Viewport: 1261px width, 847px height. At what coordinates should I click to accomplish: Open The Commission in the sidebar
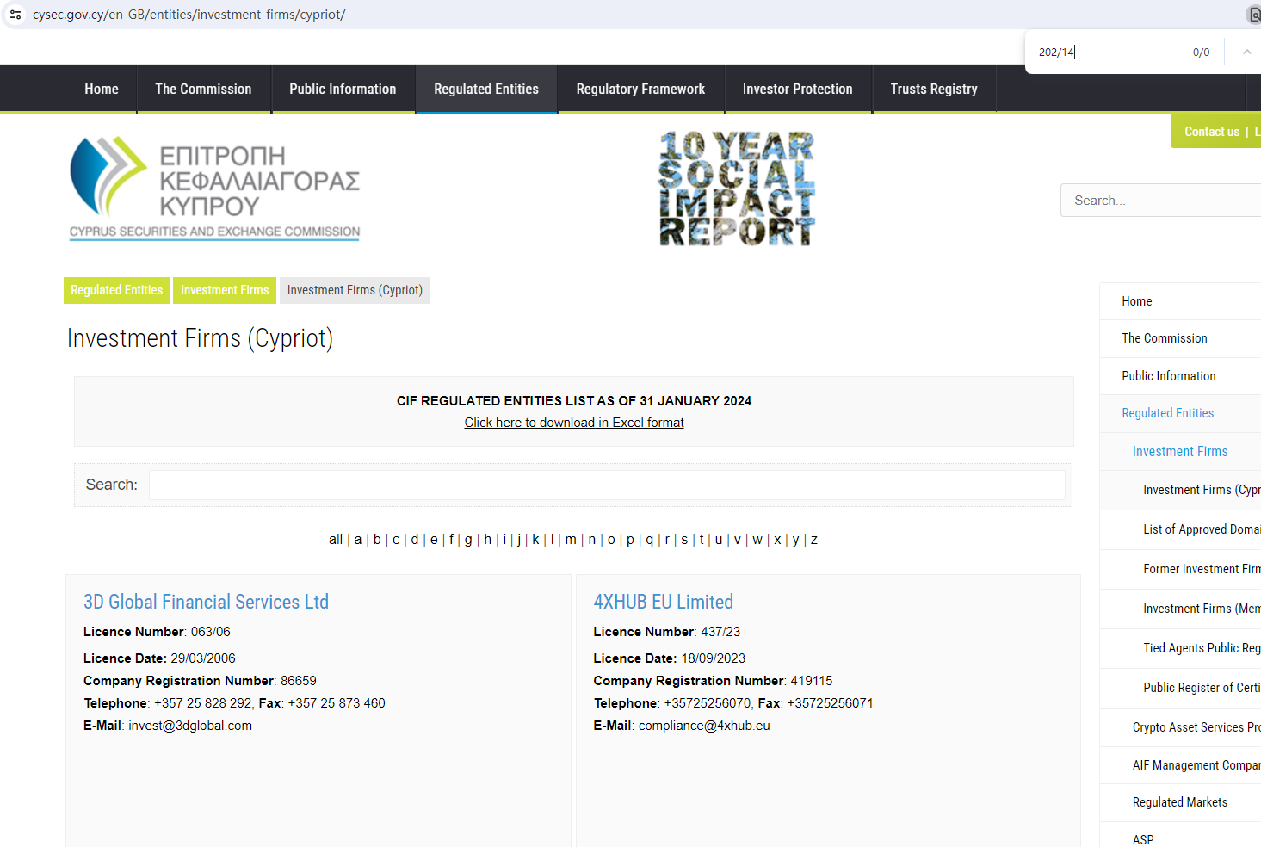(x=1165, y=338)
